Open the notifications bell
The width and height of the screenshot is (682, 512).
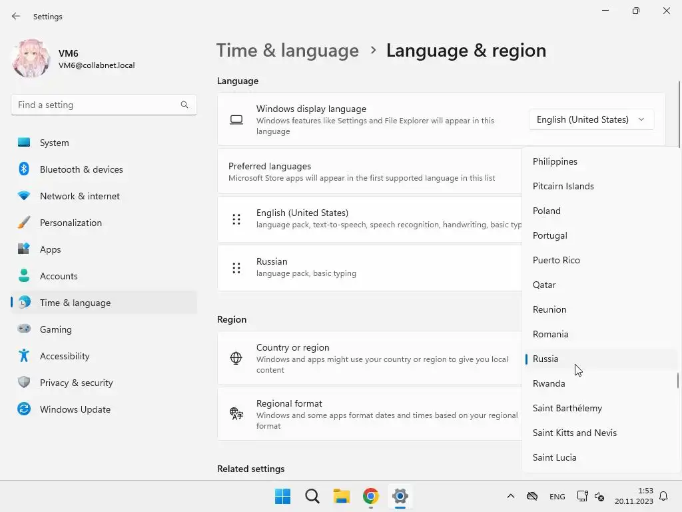point(664,496)
